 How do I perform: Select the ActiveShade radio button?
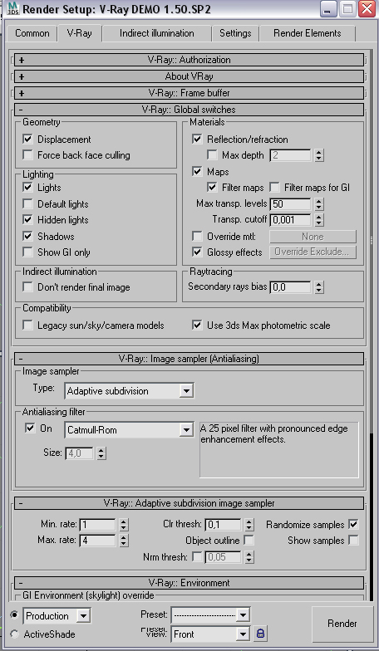click(x=15, y=634)
